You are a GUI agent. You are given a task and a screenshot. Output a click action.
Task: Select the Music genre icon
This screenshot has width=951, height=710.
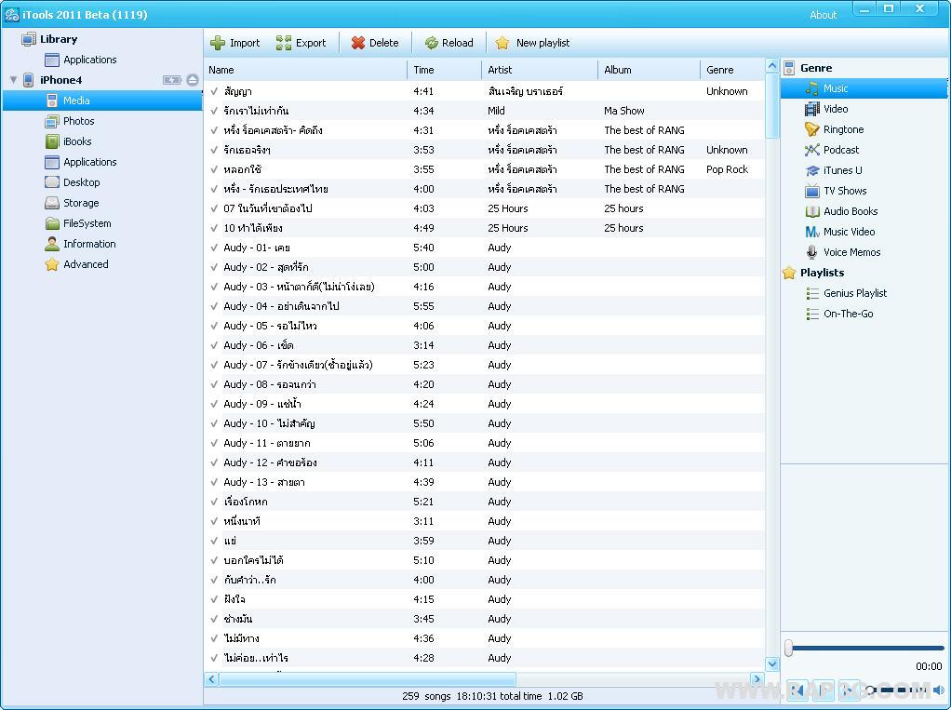click(x=812, y=88)
